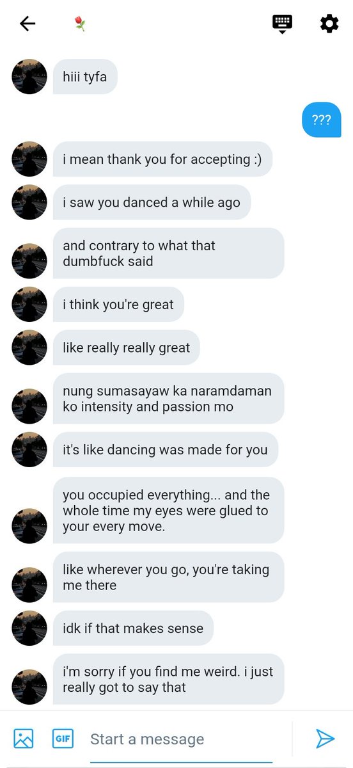Tap 'i mean thank you for accepting' bubble
Viewport: 353px width, 768px height.
[x=162, y=159]
